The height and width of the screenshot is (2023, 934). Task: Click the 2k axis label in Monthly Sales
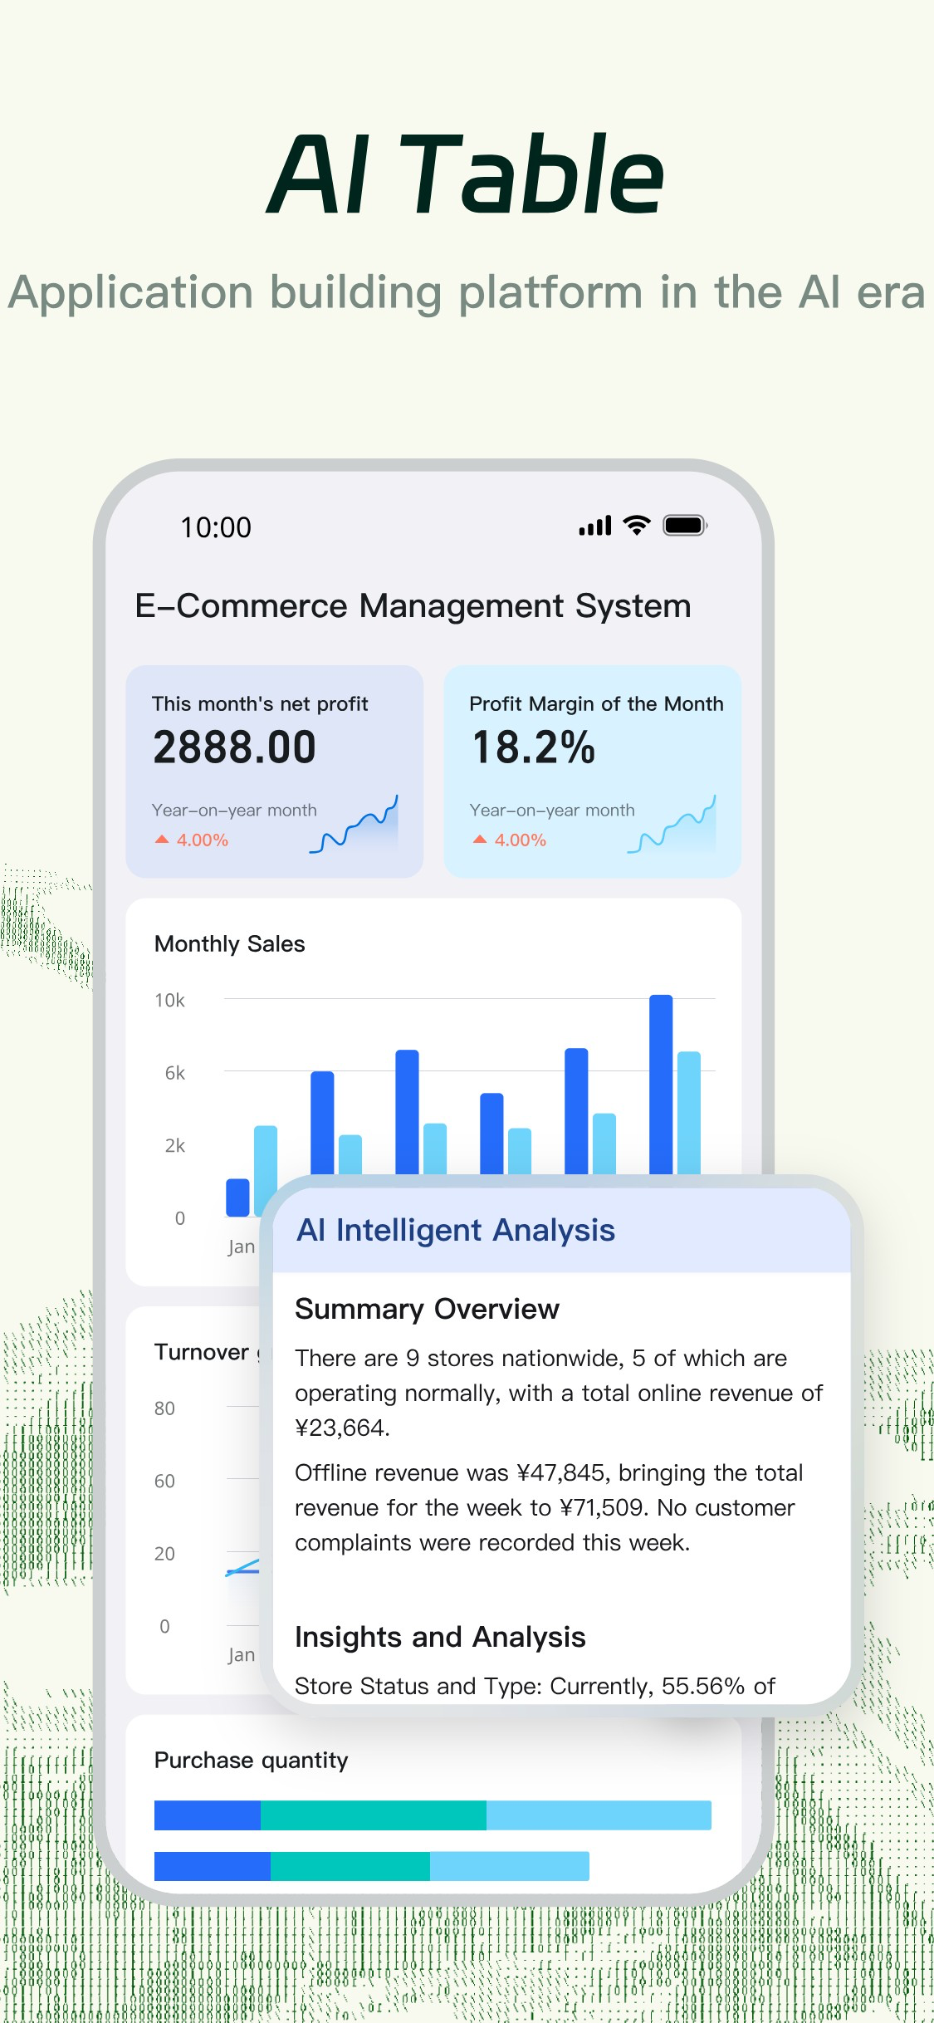click(174, 1146)
